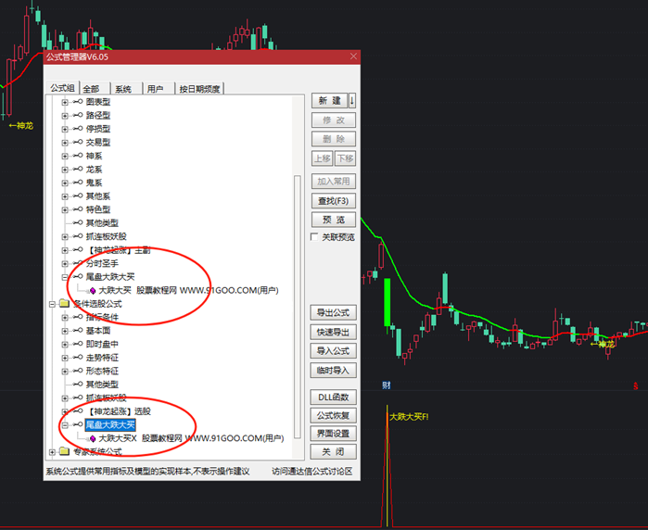Click the key icon next to 图表型
This screenshot has width=648, height=530.
coord(78,102)
